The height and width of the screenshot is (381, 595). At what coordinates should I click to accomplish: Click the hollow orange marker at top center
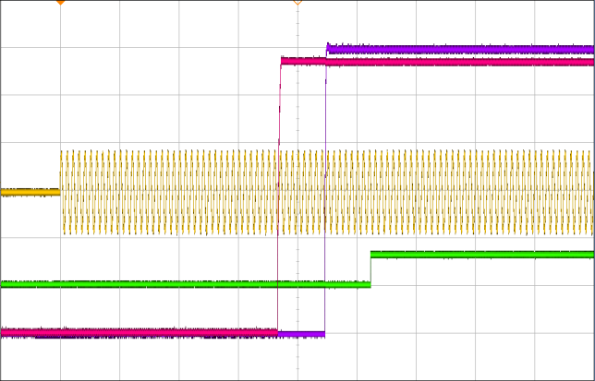coord(297,3)
